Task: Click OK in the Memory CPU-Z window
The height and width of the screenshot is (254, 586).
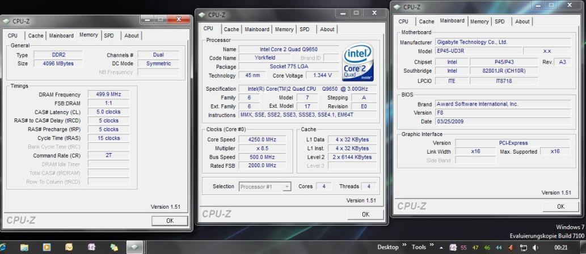Action: point(170,221)
